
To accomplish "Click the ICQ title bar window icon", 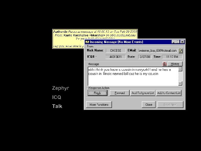I will tap(87, 42).
